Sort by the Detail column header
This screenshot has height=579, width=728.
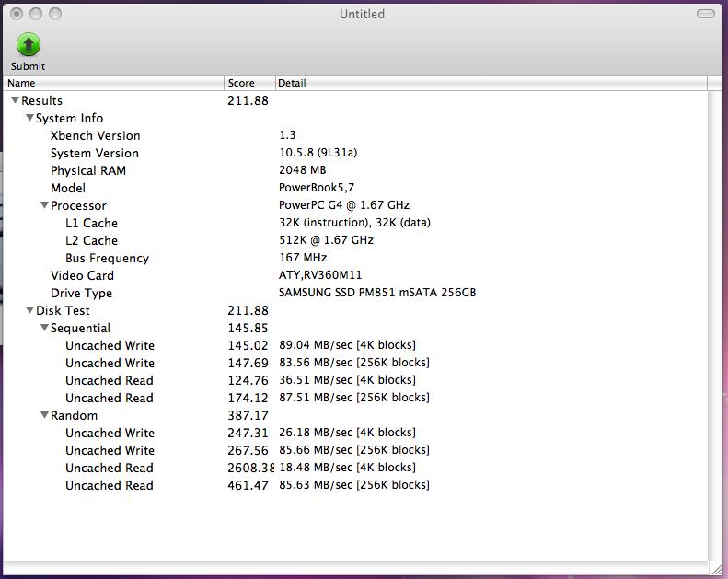point(377,83)
